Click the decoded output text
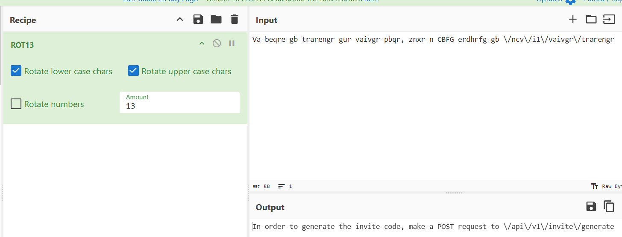The width and height of the screenshot is (622, 237). coord(433,226)
